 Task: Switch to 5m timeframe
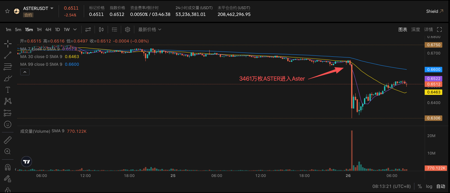(18, 29)
